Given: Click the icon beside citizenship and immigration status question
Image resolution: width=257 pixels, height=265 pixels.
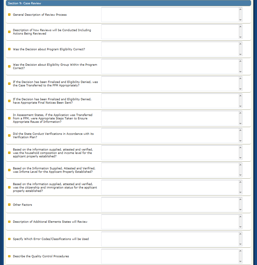Looking at the screenshot, I should pyautogui.click(x=9, y=187).
